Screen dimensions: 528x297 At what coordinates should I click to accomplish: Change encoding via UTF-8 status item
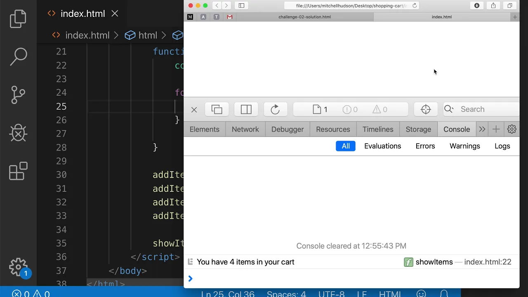pos(331,294)
